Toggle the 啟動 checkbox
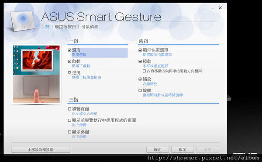 (70, 61)
